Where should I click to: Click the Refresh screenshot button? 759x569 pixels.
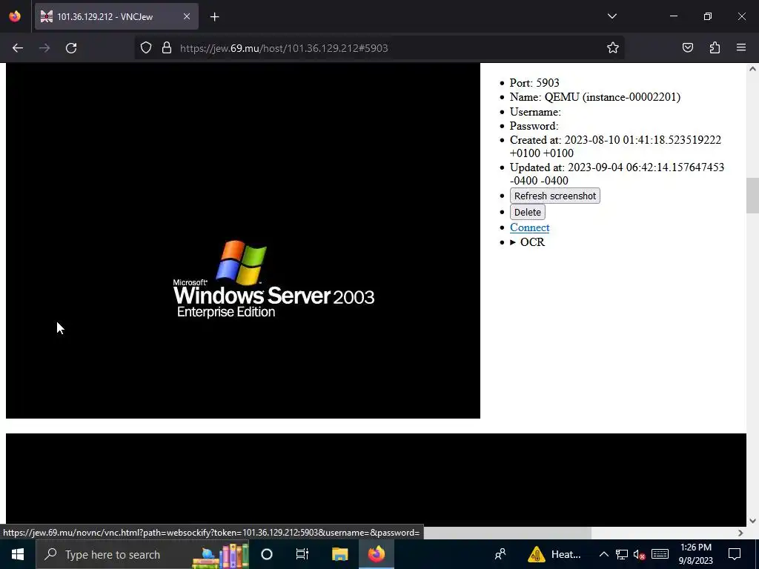(x=554, y=196)
